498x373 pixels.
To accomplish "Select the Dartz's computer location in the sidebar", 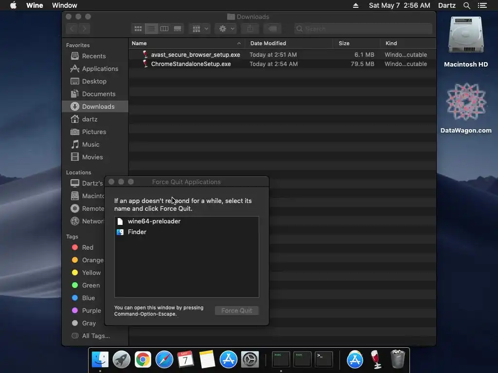I will click(x=87, y=183).
